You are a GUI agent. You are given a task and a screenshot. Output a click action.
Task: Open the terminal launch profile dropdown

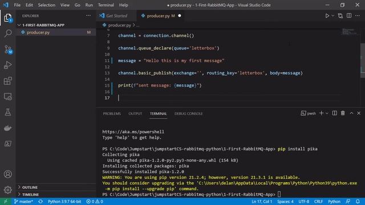(x=327, y=113)
